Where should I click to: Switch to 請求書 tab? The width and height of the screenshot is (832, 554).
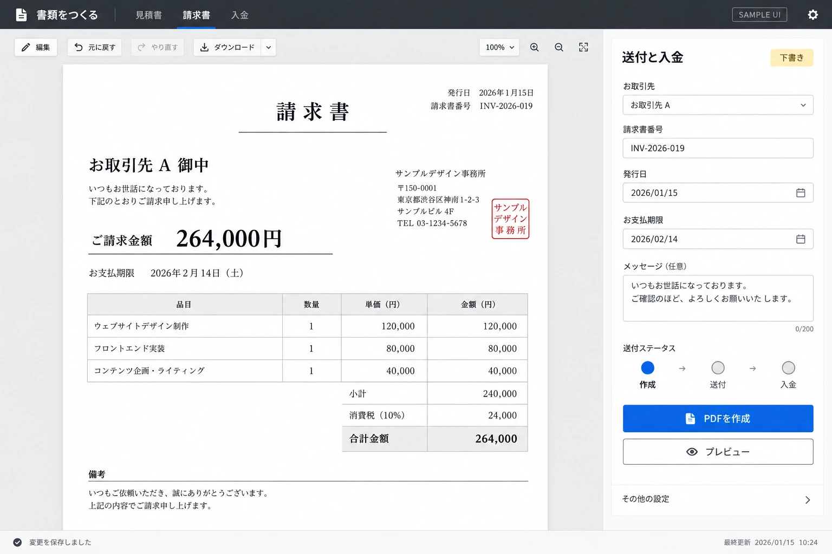click(196, 15)
